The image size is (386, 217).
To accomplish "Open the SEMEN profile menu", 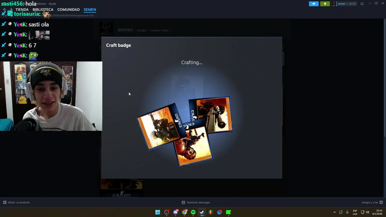I will click(x=90, y=10).
